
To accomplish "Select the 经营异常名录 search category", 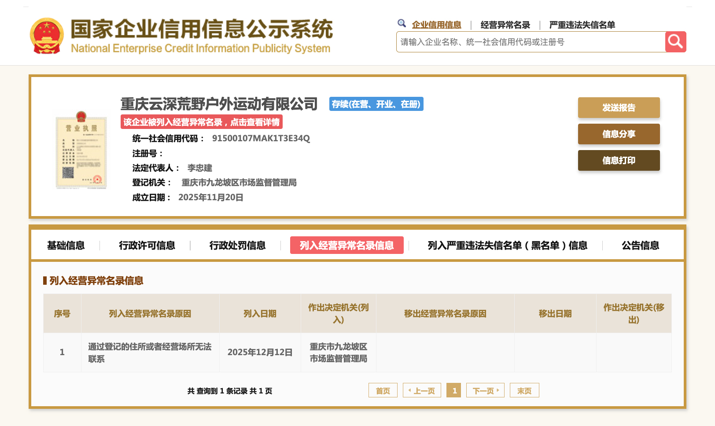I will tap(505, 25).
